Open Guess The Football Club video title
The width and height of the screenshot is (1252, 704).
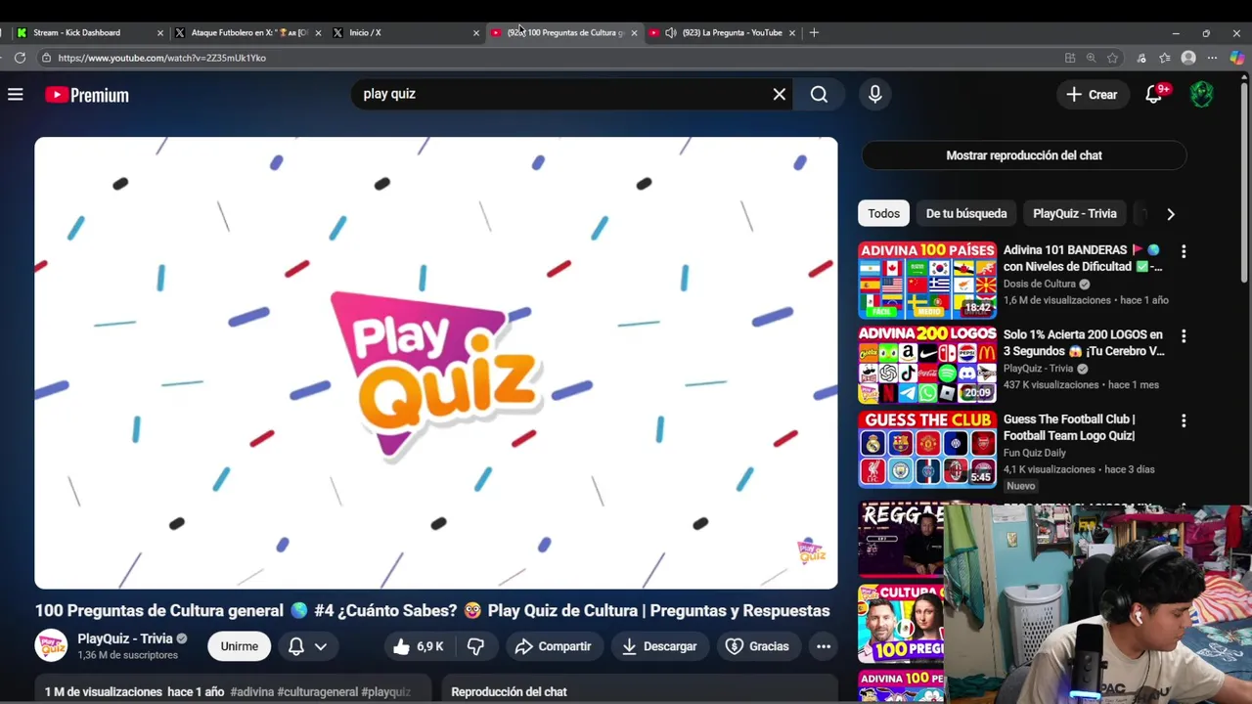pos(1069,427)
